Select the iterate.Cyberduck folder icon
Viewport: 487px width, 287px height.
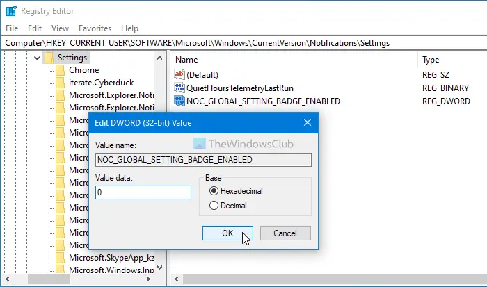(61, 83)
